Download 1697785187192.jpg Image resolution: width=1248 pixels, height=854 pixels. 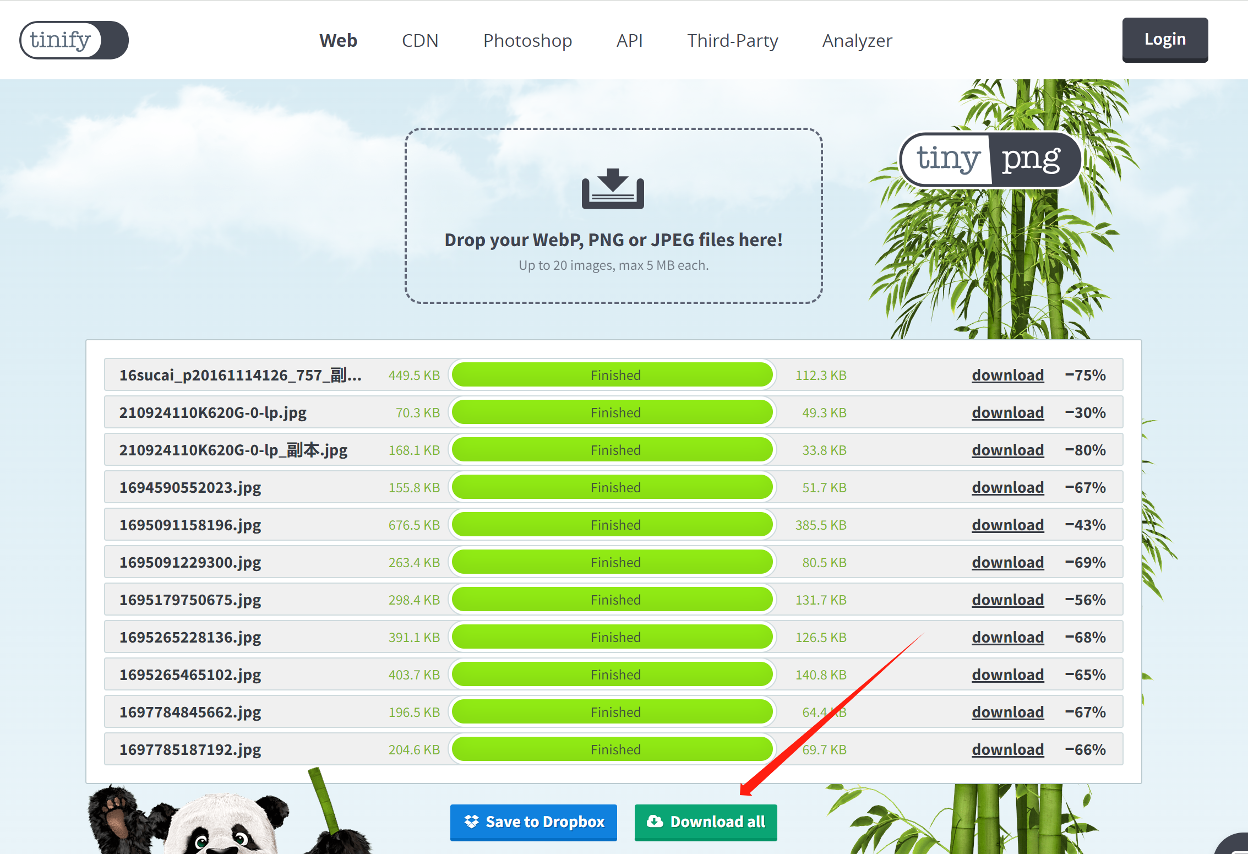click(x=1007, y=749)
